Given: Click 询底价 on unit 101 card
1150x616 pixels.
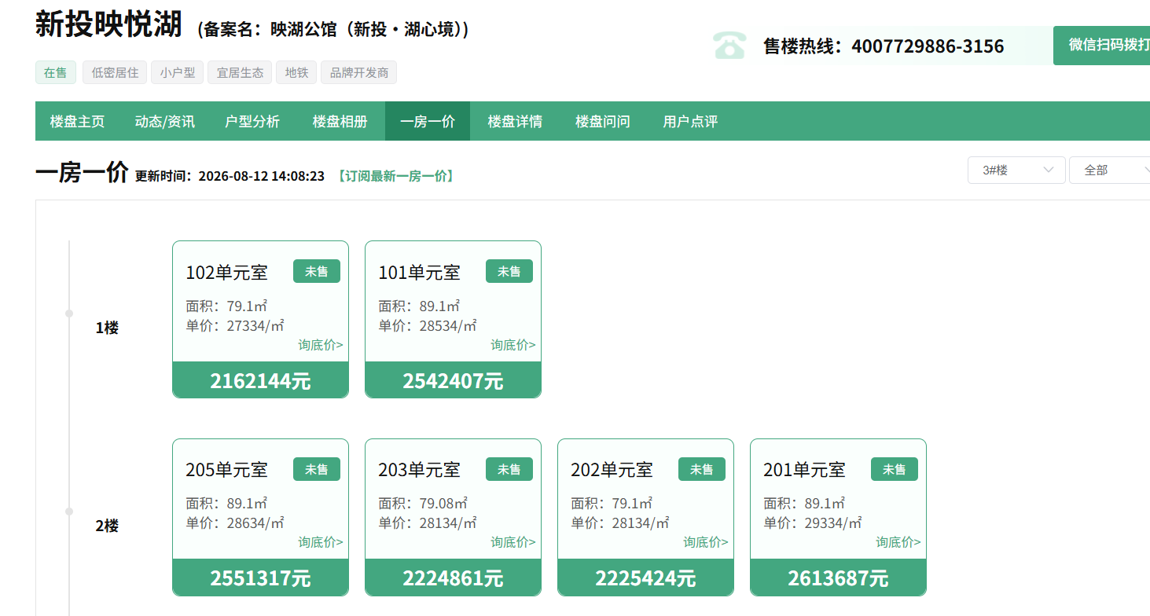Looking at the screenshot, I should point(513,345).
